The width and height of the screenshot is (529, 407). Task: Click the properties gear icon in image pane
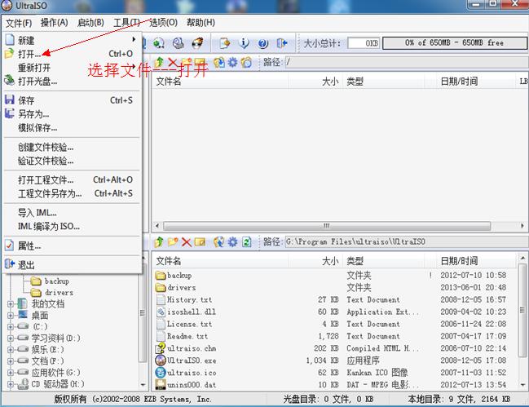[232, 63]
